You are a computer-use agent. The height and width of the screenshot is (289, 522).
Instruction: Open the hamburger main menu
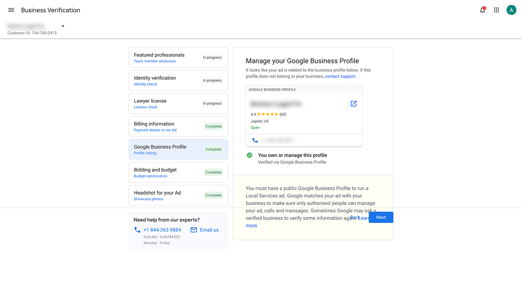point(11,10)
